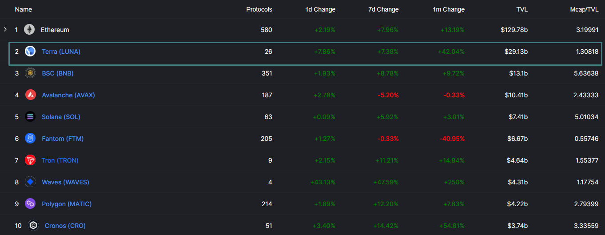Open the Polygon (MATIC) chain link
Viewport: 605px width, 235px height.
(x=67, y=204)
